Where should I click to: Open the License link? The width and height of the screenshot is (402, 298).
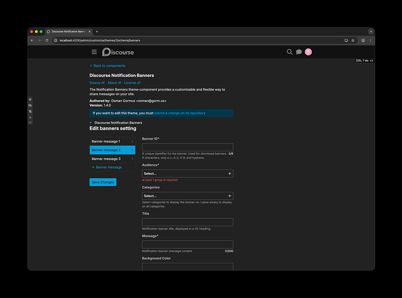[132, 83]
